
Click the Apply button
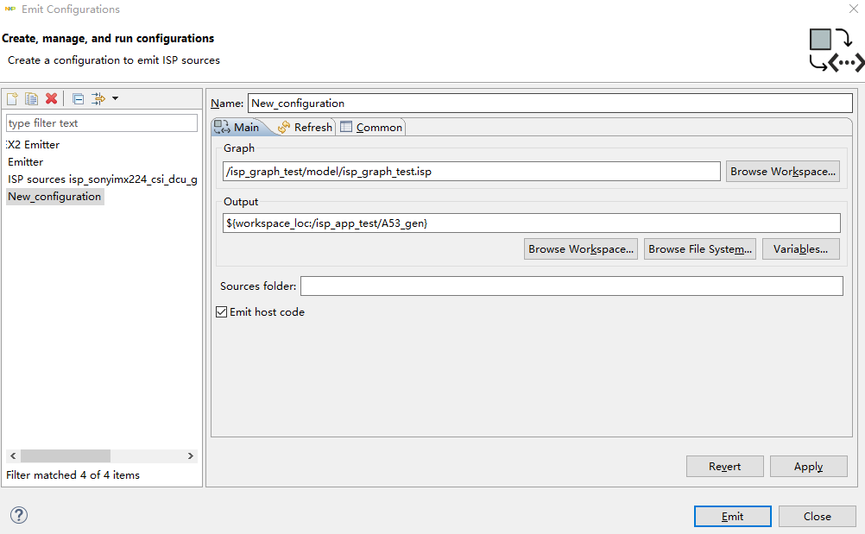808,466
